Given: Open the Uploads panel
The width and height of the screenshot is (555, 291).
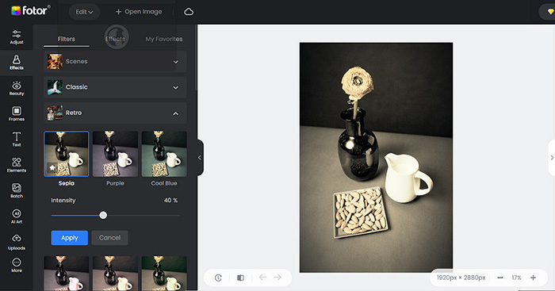Looking at the screenshot, I should point(17,242).
